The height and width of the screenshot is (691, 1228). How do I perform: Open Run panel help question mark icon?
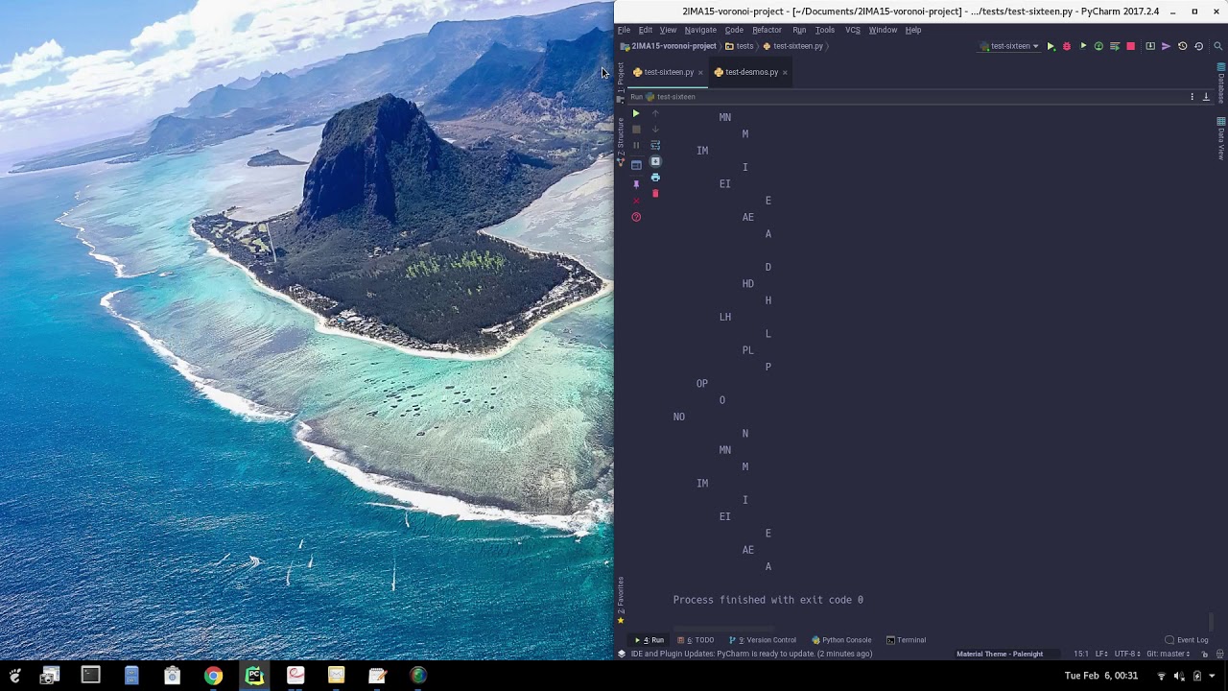[x=635, y=217]
